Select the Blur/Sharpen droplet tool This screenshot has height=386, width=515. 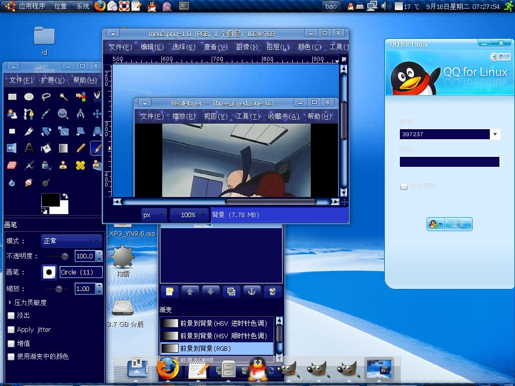point(12,182)
